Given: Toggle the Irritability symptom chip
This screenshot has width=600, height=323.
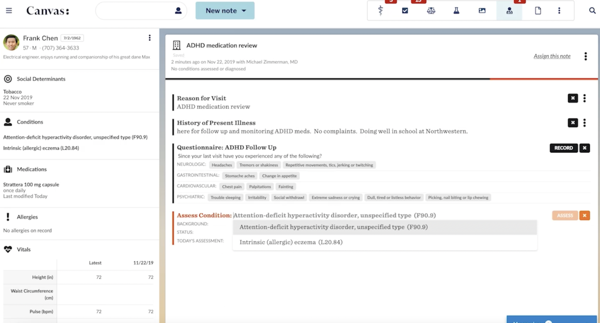Looking at the screenshot, I should (257, 198).
